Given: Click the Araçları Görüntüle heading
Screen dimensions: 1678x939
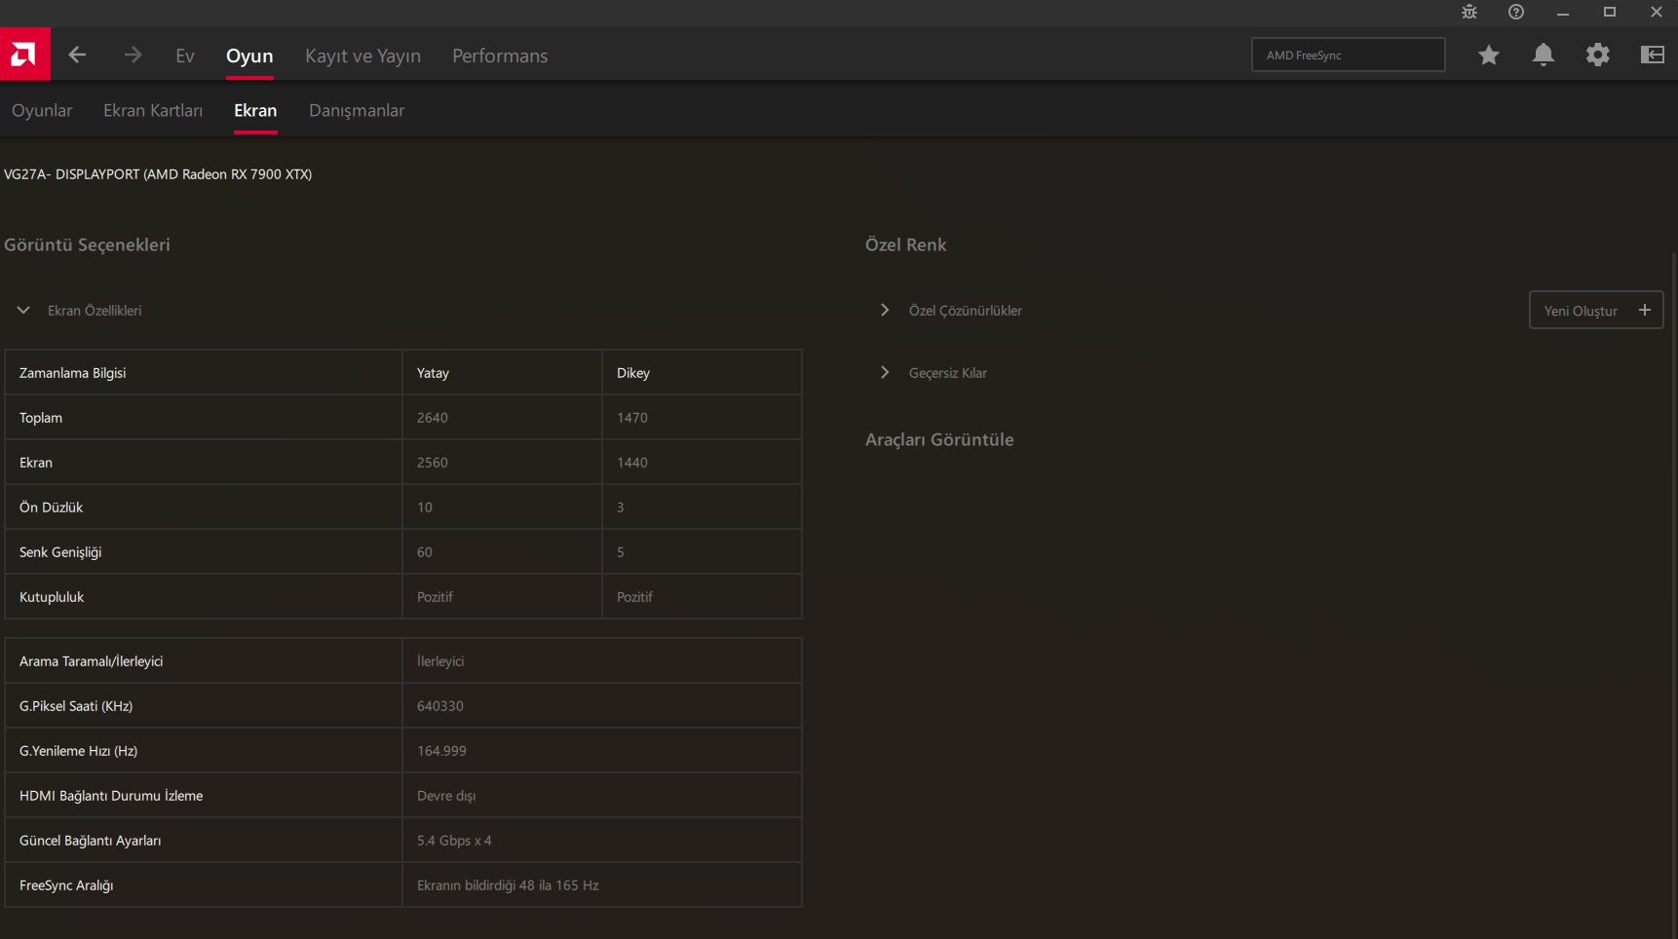Looking at the screenshot, I should pos(939,439).
